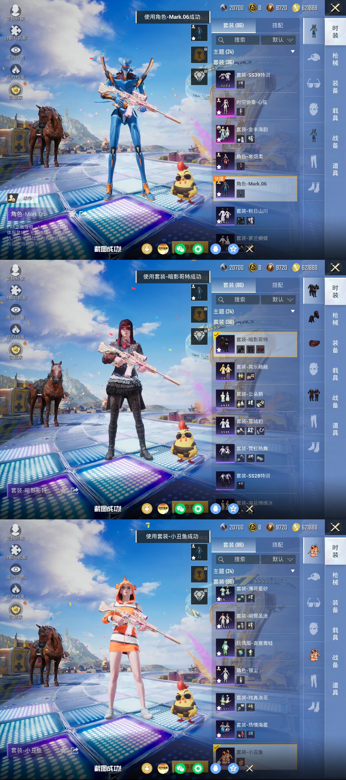Select 角色-银尘 character row
The width and height of the screenshot is (346, 780).
(x=255, y=675)
